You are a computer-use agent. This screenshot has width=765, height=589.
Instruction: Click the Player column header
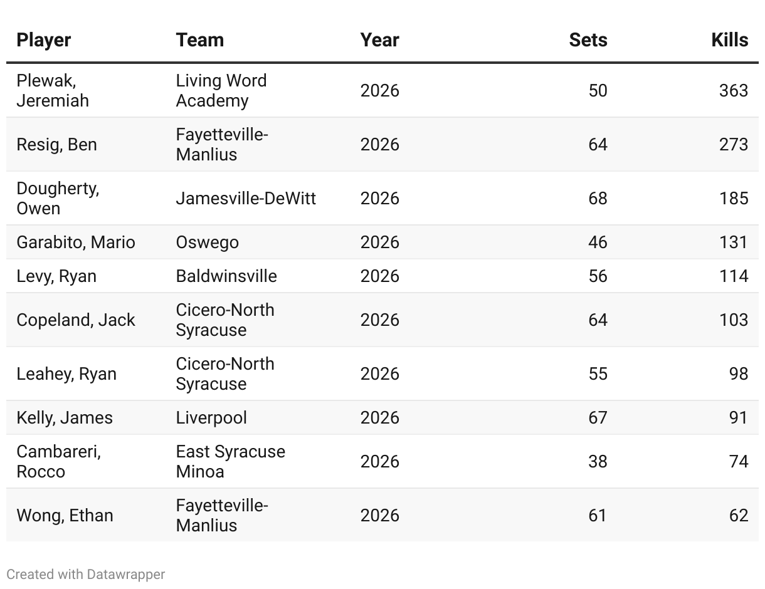(43, 40)
